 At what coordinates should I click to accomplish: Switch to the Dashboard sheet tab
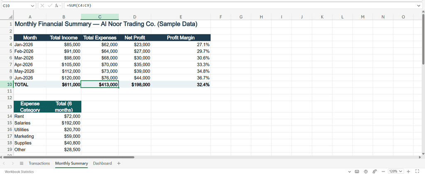[103, 164]
